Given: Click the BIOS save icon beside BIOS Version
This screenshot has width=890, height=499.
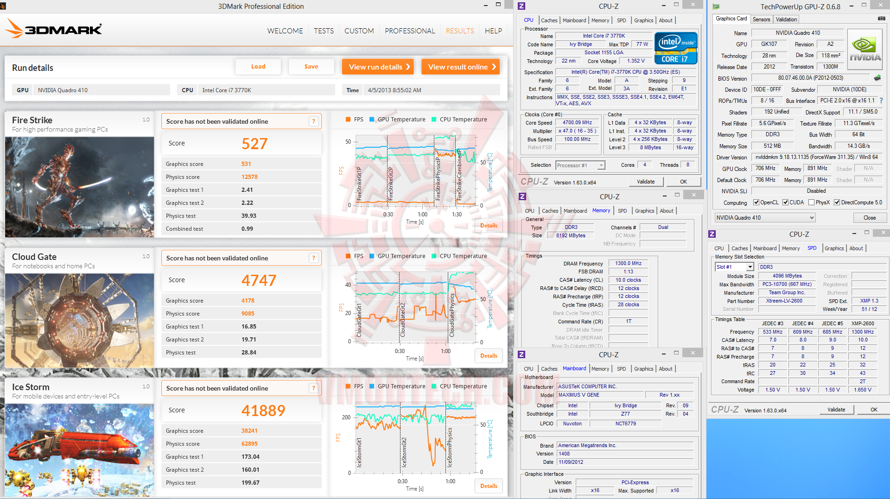Looking at the screenshot, I should pos(877,78).
